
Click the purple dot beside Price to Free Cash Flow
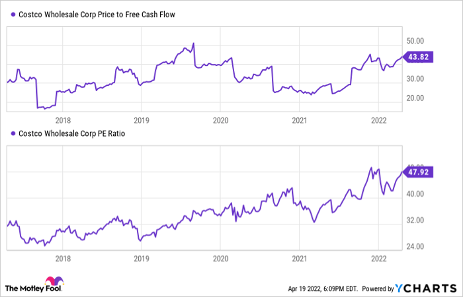coord(14,14)
